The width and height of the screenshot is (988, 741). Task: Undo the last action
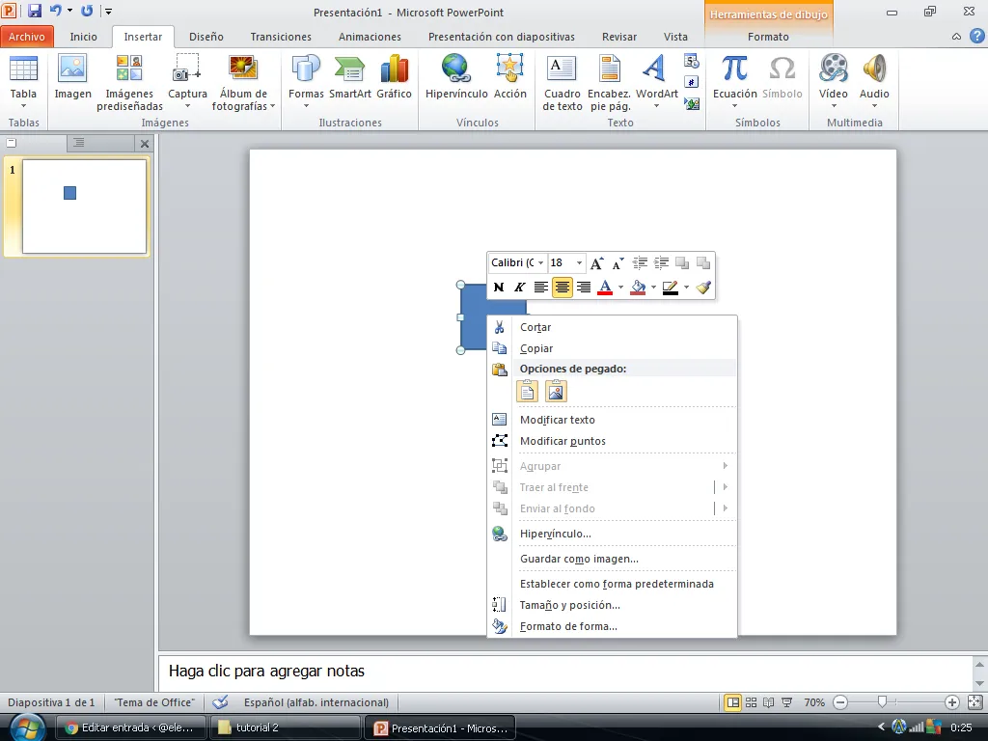pyautogui.click(x=55, y=11)
